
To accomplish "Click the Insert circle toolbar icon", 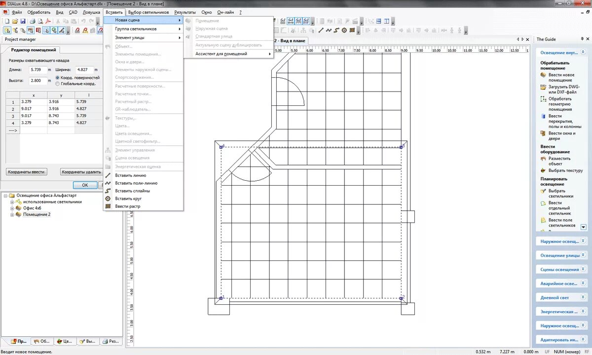I will point(344,30).
